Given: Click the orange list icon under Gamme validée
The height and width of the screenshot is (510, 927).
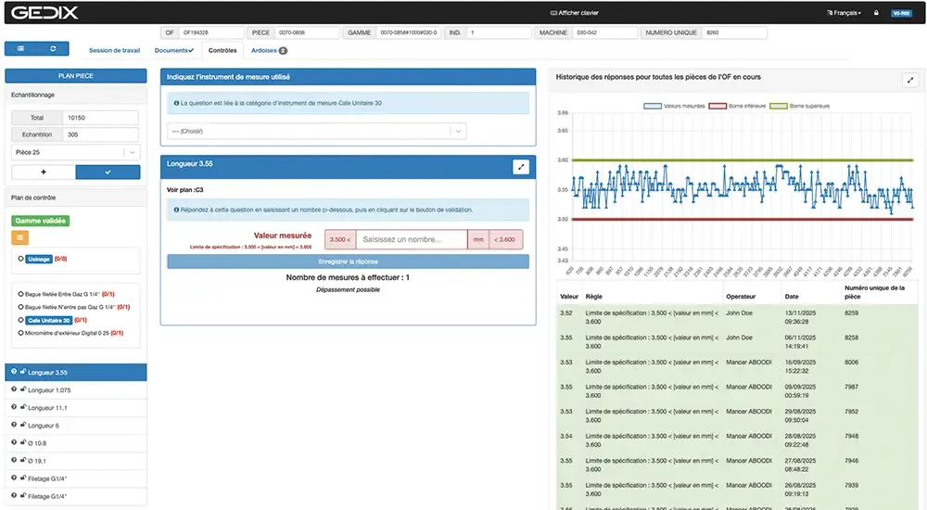Looking at the screenshot, I should tap(20, 237).
